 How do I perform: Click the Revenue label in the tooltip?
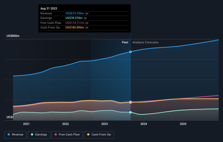click(46, 13)
